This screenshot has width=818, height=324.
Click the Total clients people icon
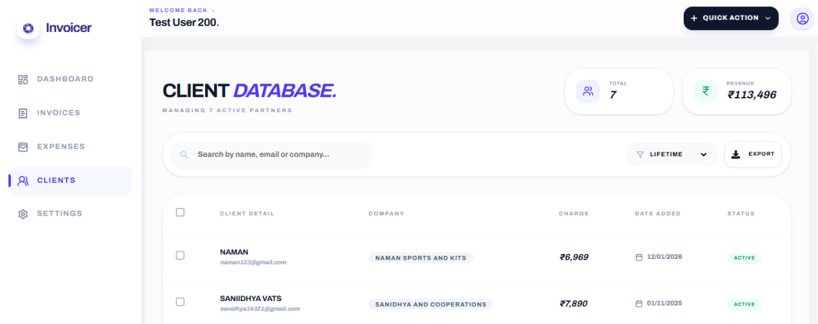588,91
